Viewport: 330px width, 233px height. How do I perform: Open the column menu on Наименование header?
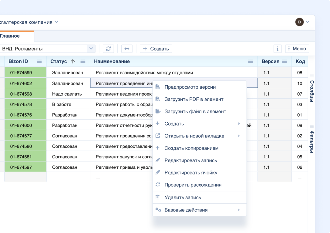click(251, 61)
